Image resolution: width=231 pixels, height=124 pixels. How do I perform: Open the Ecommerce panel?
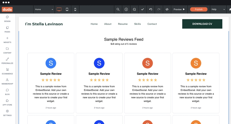(7, 71)
